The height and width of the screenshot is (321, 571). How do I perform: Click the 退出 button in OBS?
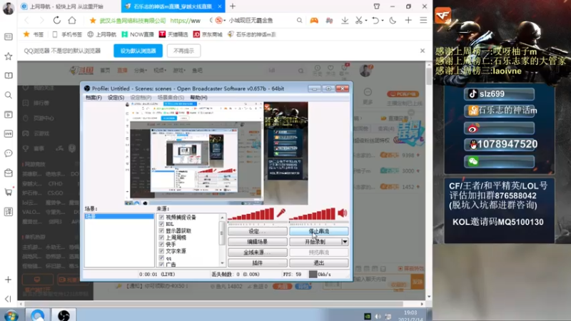tap(318, 263)
